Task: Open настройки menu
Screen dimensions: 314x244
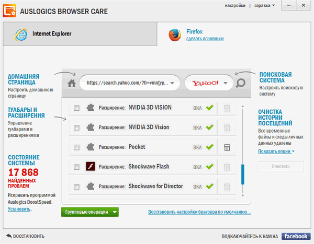Action: tap(235, 6)
